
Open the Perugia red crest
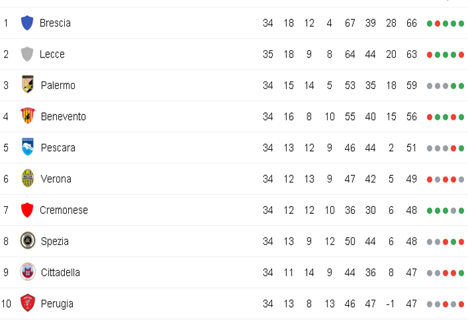[x=28, y=303]
